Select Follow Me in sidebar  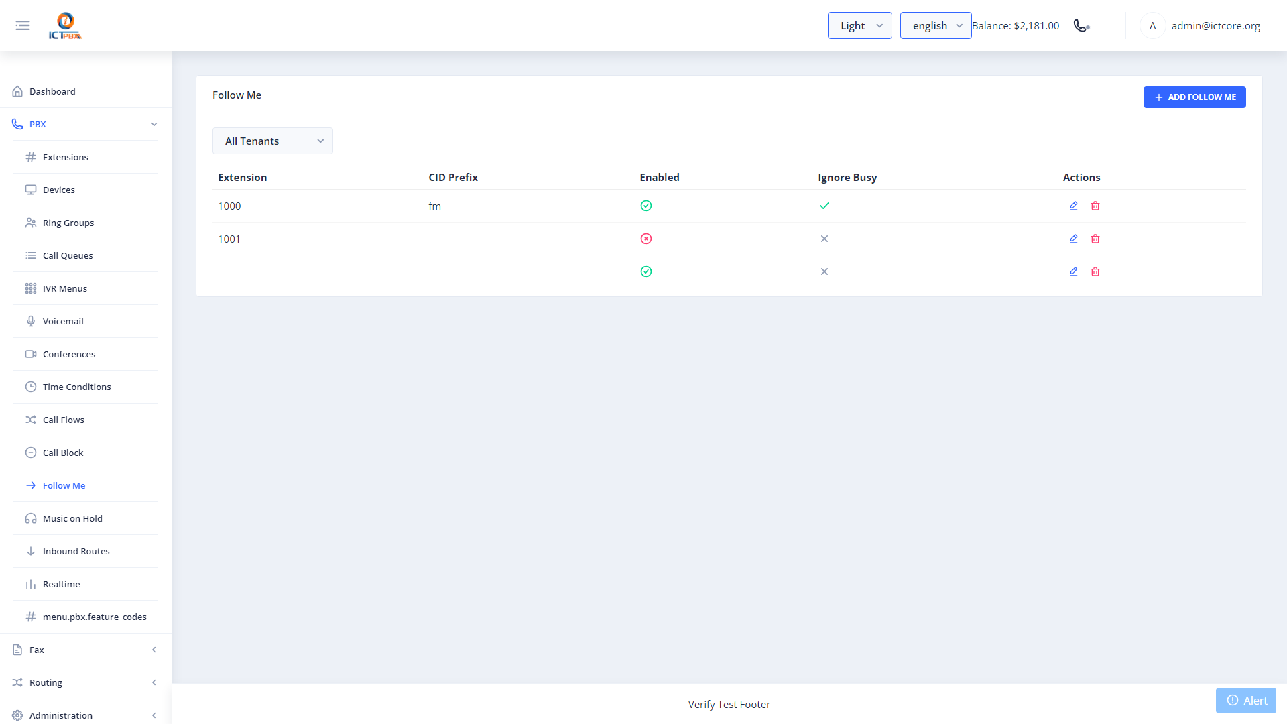click(x=86, y=485)
